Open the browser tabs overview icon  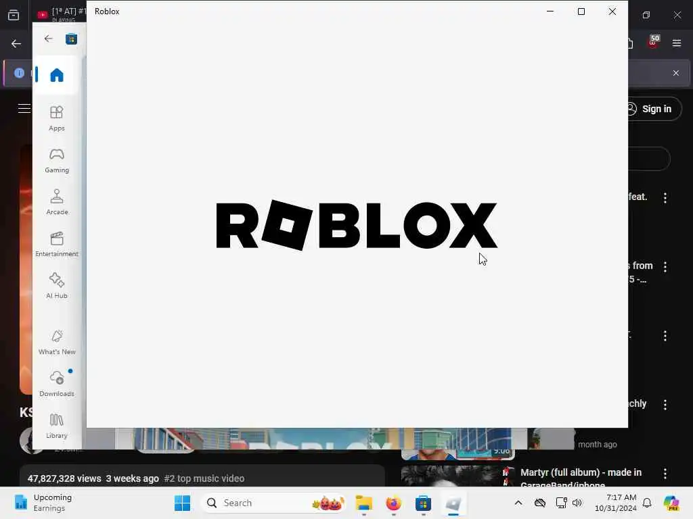14,15
